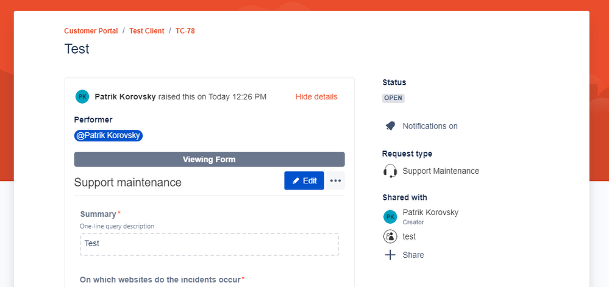
Task: Click the notifications bell icon
Action: coord(390,126)
